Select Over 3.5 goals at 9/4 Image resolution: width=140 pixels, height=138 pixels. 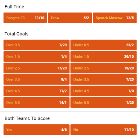36,79
